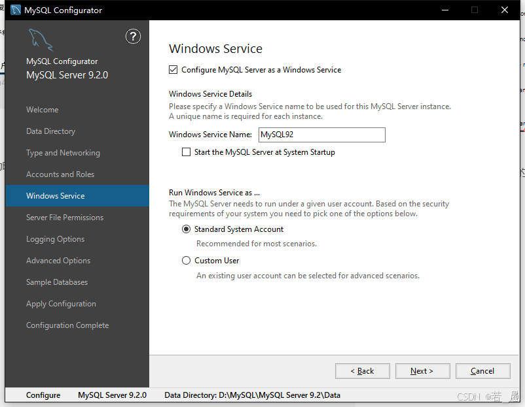Focus the Windows Service Name field
The height and width of the screenshot is (407, 525).
[x=322, y=135]
